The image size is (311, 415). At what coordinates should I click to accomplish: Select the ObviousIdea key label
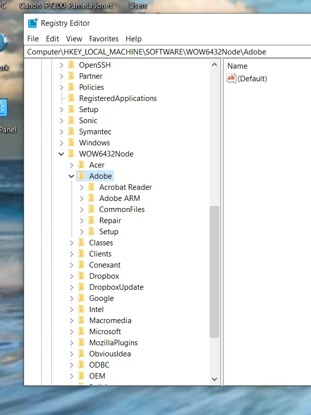(x=110, y=354)
